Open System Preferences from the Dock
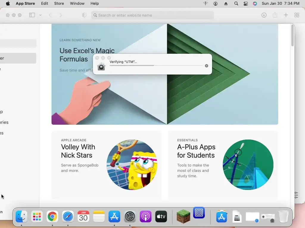 coord(130,216)
